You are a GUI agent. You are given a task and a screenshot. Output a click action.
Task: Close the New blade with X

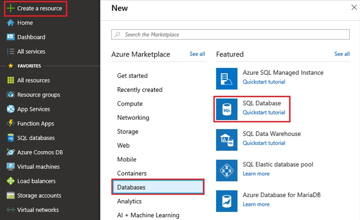tap(354, 7)
